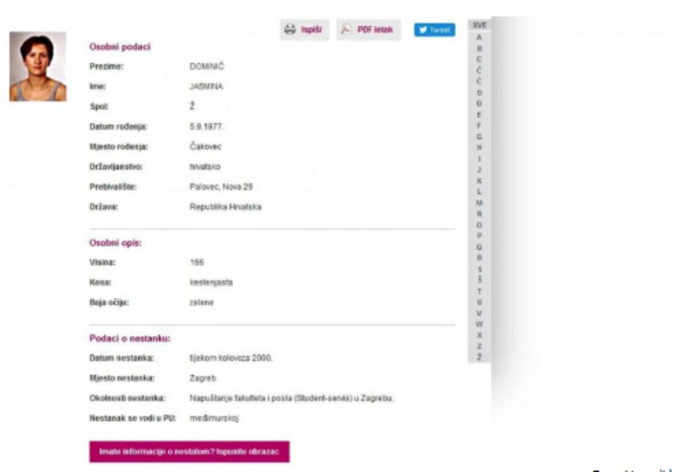Click the Twitter bird Tweet button
677x472 pixels.
[x=434, y=30]
